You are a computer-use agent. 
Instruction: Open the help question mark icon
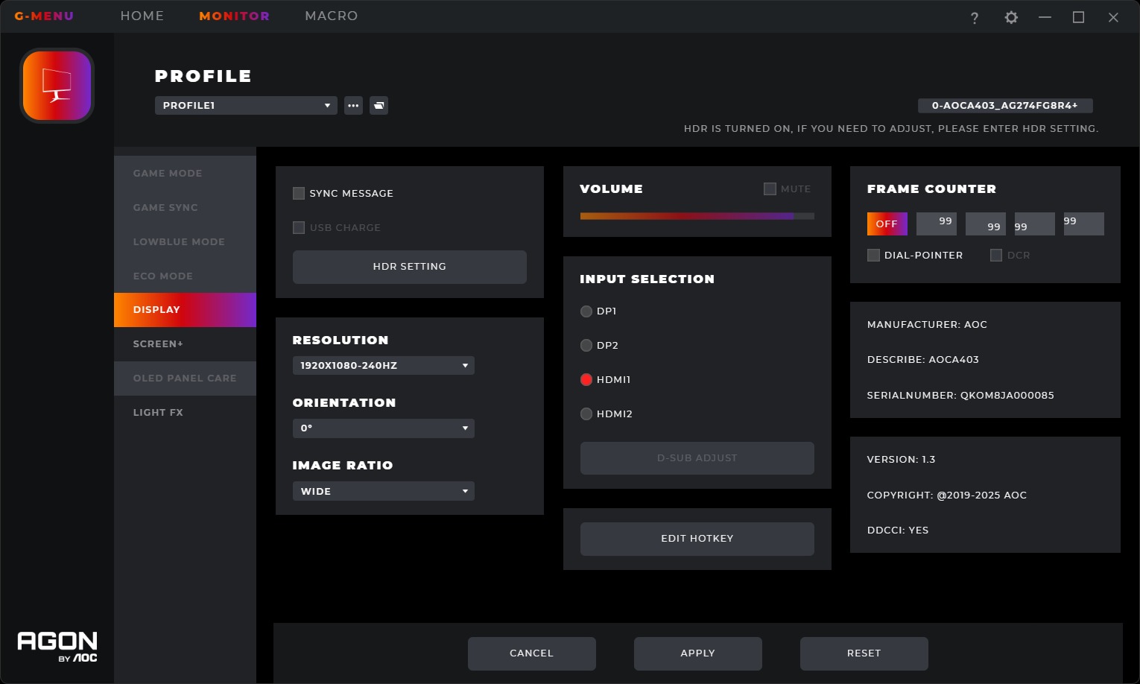[975, 18]
